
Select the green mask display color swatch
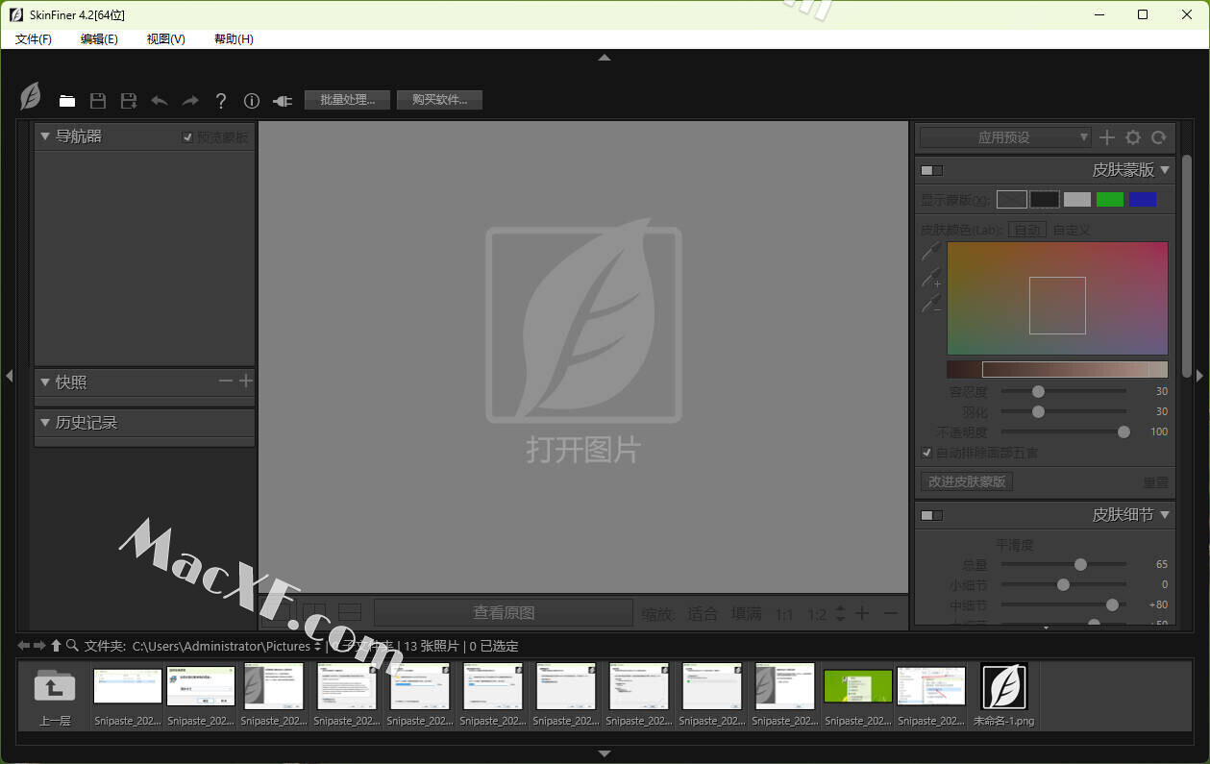tap(1110, 199)
